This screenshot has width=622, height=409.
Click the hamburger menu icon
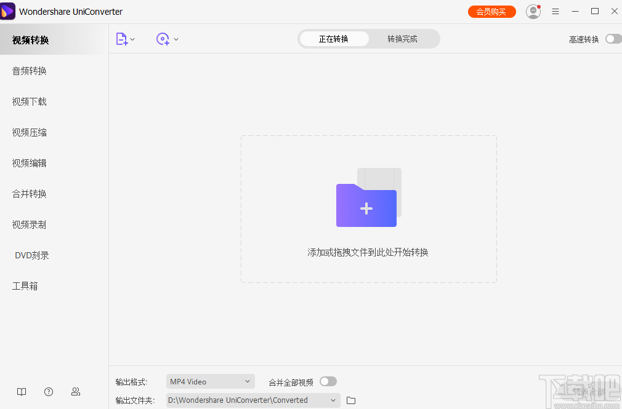tap(555, 11)
